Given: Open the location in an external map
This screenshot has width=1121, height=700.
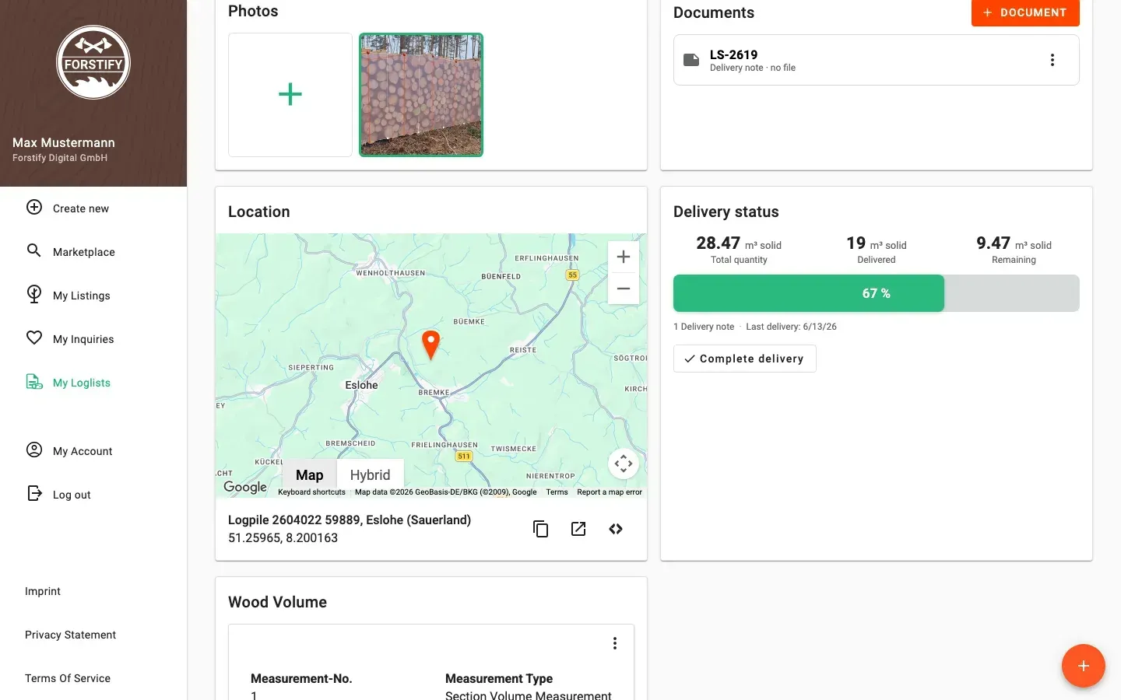Looking at the screenshot, I should [578, 529].
